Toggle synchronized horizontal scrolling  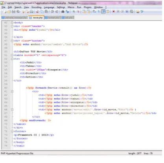[88, 12]
